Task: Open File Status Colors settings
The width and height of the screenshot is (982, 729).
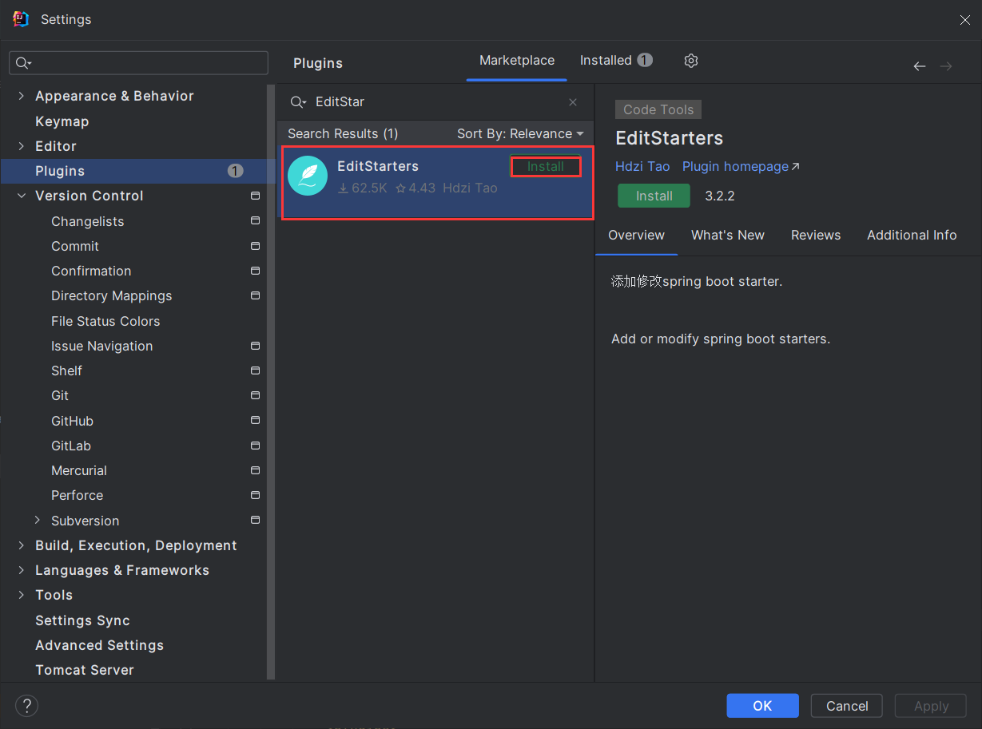Action: coord(105,321)
